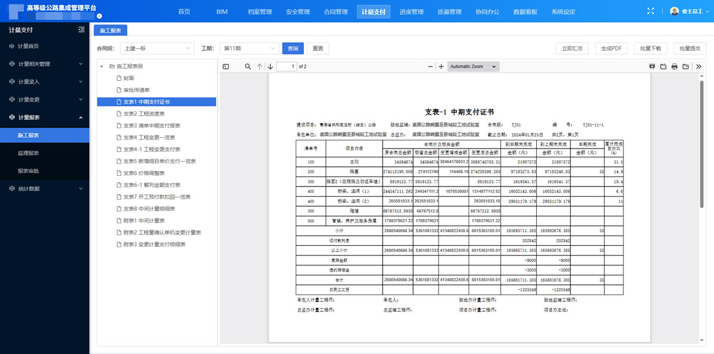Click the PDF find magnifier icon
The image size is (714, 354).
[x=248, y=67]
